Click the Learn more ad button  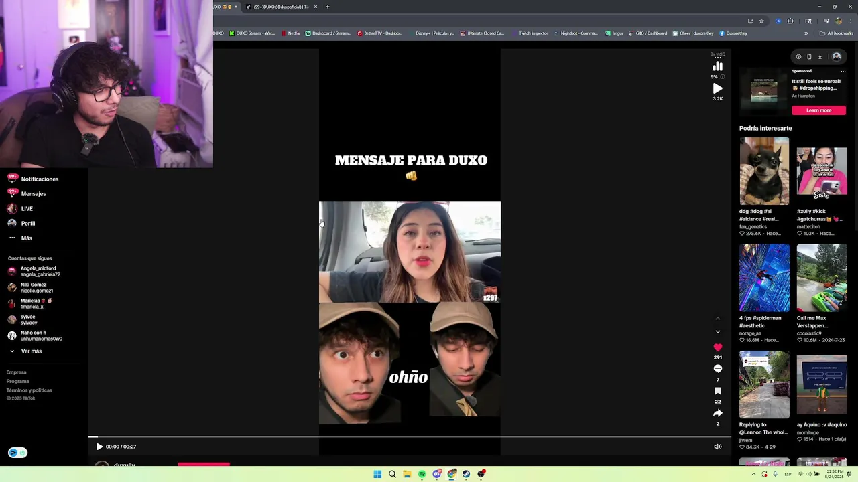(x=818, y=110)
